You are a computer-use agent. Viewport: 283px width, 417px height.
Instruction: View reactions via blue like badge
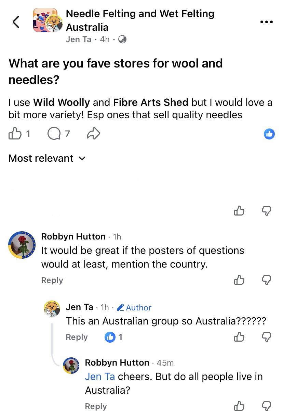(x=269, y=134)
